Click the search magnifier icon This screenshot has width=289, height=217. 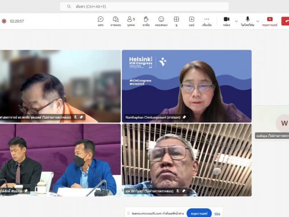(69, 6)
